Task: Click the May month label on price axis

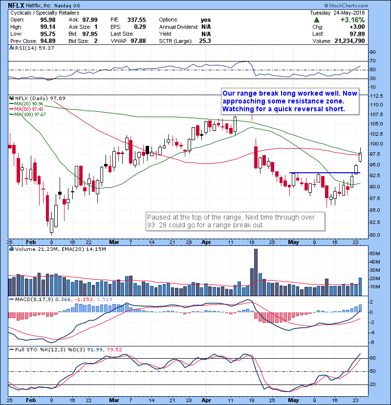Action: 293,243
